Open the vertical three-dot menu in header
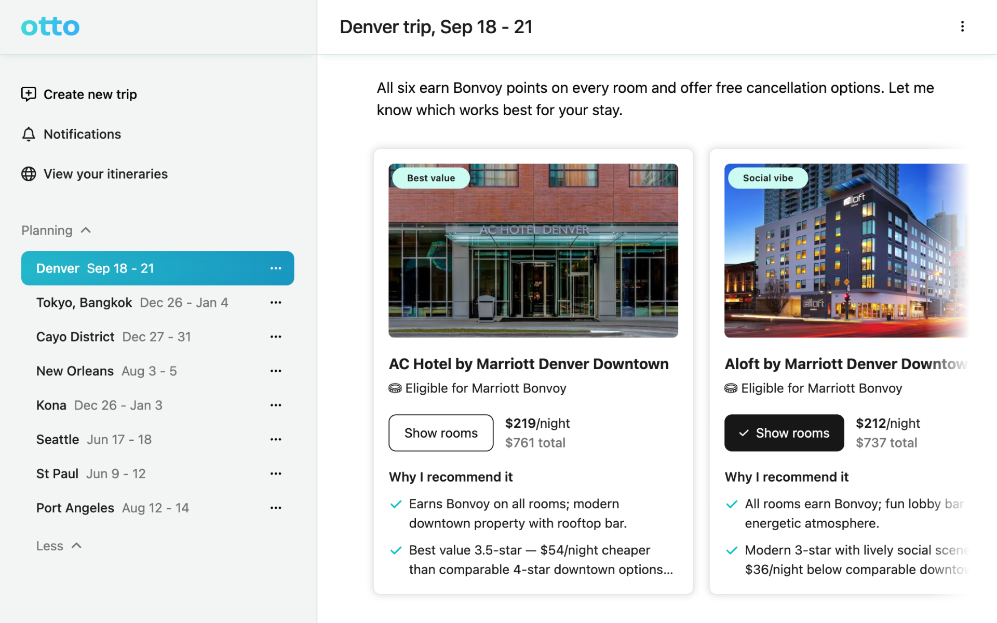The height and width of the screenshot is (623, 997). [x=962, y=26]
